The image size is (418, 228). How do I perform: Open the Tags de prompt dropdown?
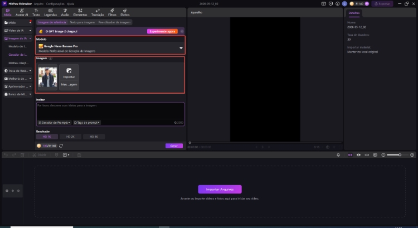coord(86,123)
